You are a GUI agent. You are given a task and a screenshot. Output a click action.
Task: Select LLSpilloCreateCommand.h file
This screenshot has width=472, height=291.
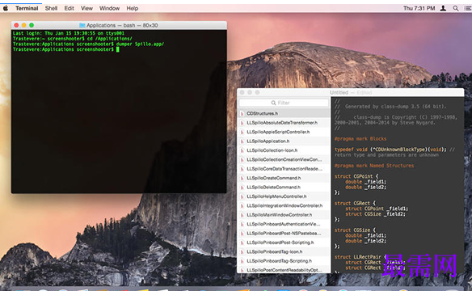click(x=284, y=178)
